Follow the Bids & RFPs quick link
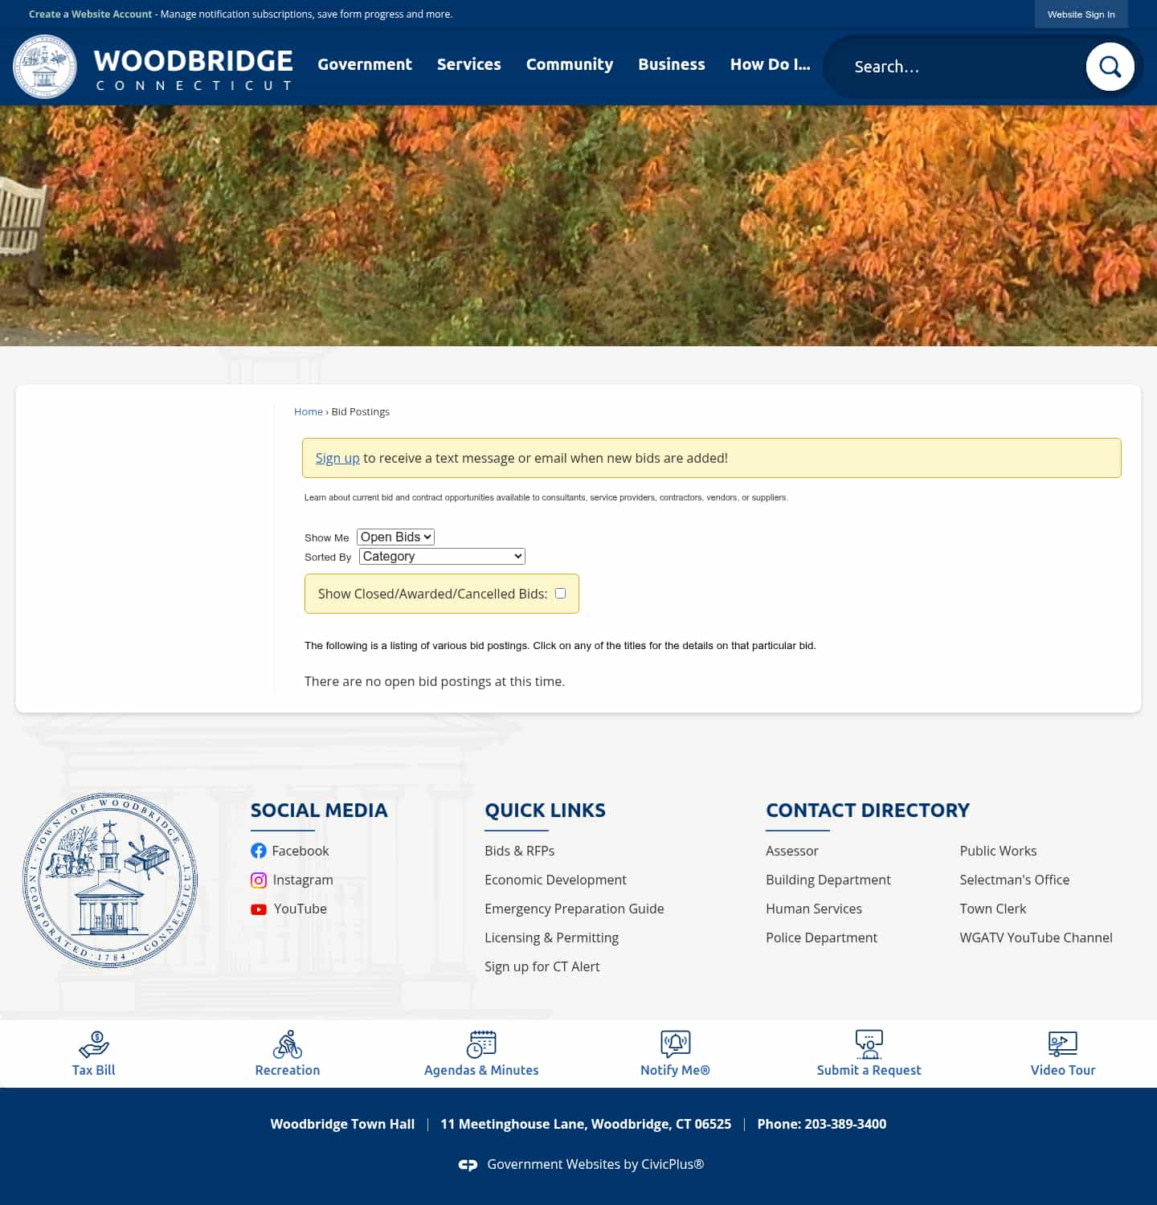The image size is (1157, 1205). tap(519, 851)
